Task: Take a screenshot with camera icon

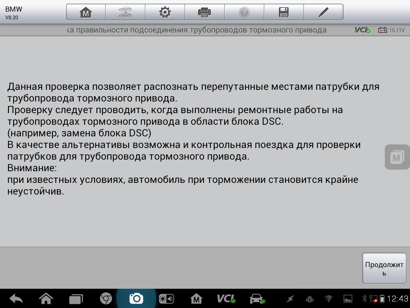Action: tap(136, 299)
